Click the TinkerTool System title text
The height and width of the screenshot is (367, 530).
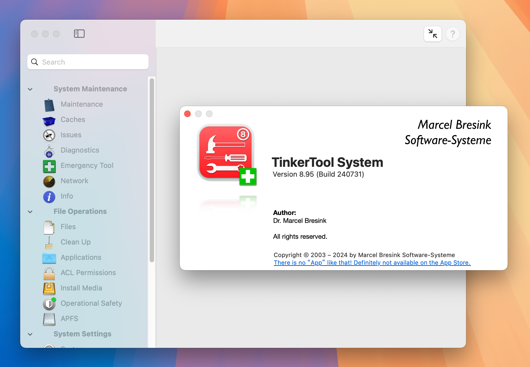pos(327,162)
